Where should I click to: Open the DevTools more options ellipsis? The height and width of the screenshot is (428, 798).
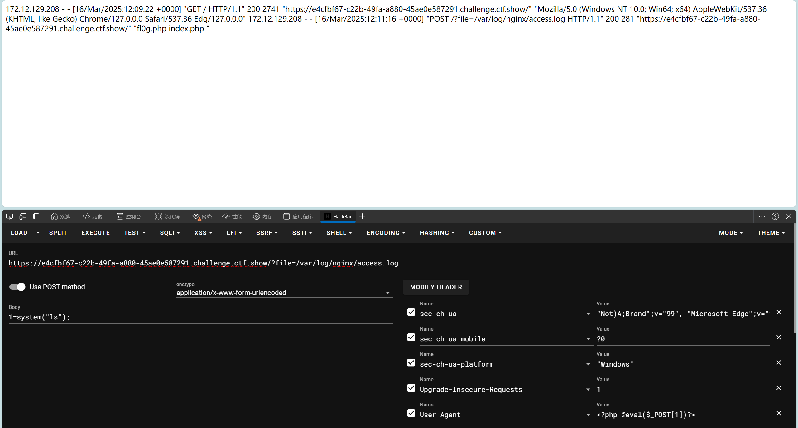coord(762,216)
